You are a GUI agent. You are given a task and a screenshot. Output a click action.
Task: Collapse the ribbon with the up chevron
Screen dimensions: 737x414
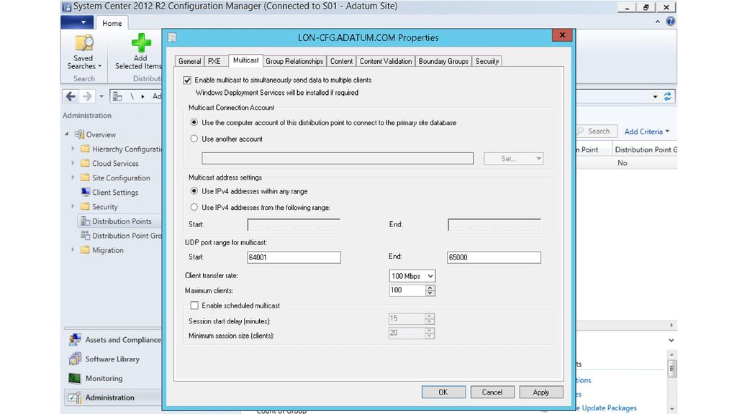658,22
